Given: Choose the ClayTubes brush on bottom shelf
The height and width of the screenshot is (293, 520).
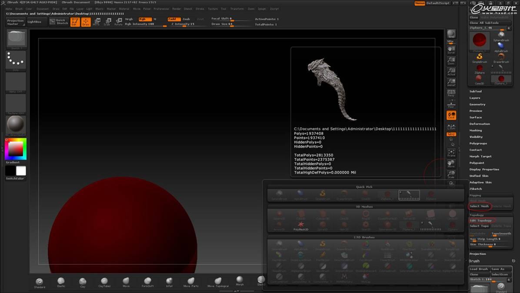Looking at the screenshot, I should pos(104,283).
